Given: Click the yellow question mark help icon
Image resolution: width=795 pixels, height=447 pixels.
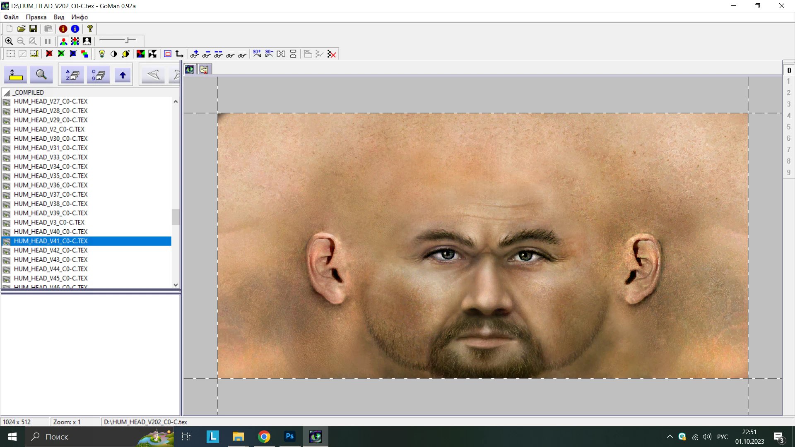Looking at the screenshot, I should 90,29.
